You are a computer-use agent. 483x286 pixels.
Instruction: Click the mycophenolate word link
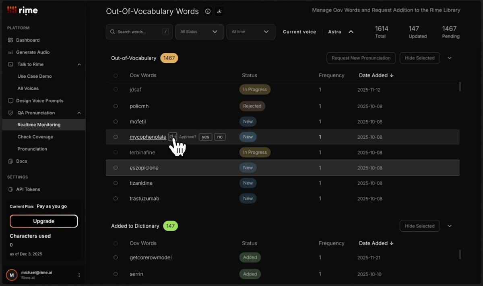point(148,137)
